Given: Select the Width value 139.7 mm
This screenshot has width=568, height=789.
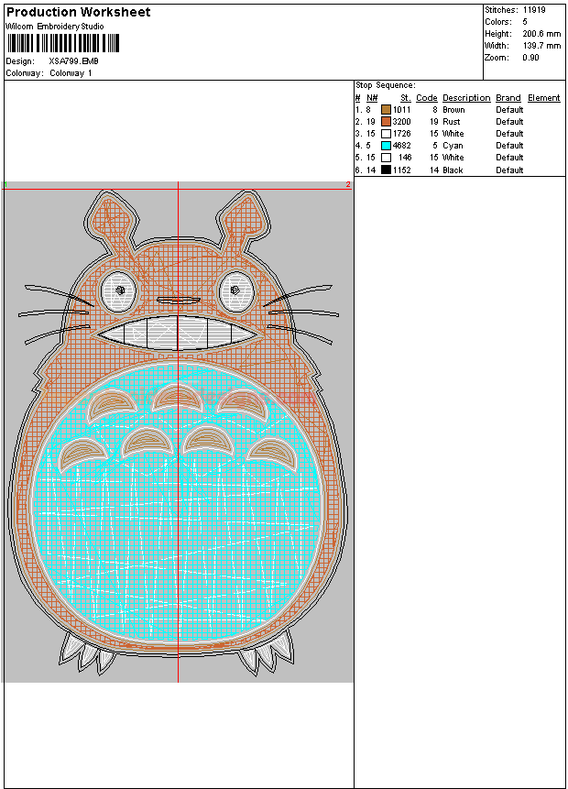Looking at the screenshot, I should 541,45.
